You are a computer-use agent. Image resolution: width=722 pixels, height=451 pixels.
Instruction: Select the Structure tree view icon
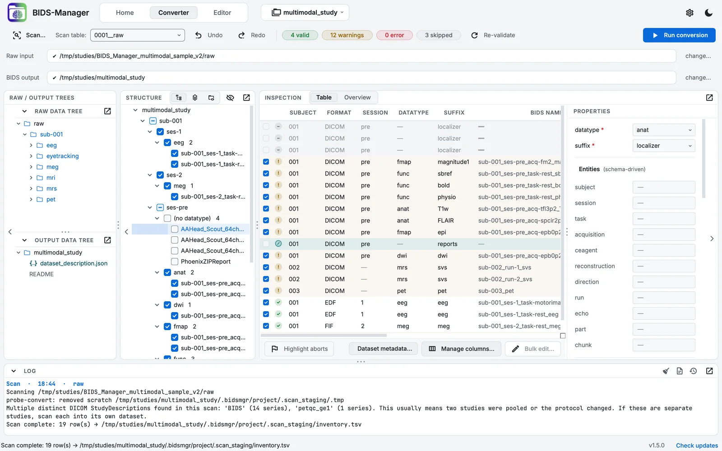pos(179,97)
